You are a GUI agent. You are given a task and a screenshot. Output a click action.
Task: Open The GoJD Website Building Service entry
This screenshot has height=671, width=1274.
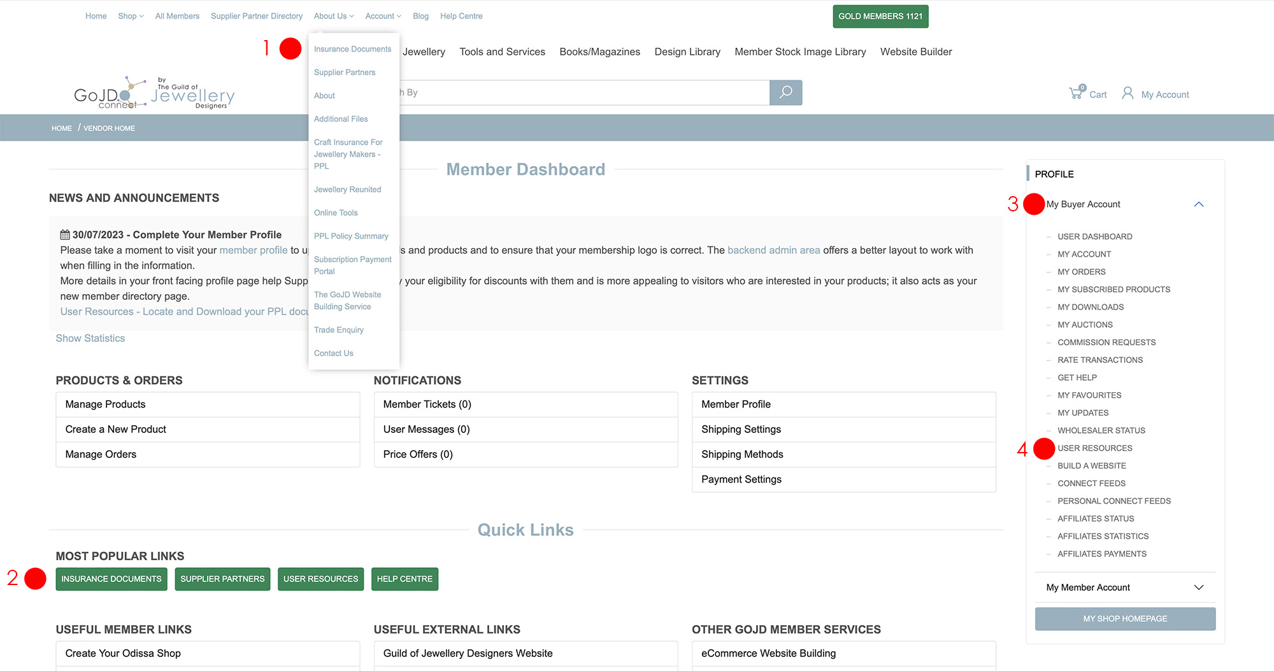(348, 300)
